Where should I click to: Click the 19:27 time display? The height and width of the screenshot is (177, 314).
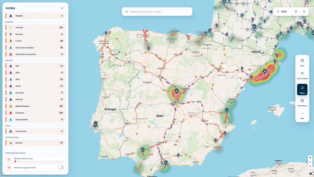coord(284,12)
